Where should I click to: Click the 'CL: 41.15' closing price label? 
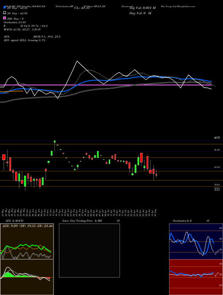(x=82, y=8)
